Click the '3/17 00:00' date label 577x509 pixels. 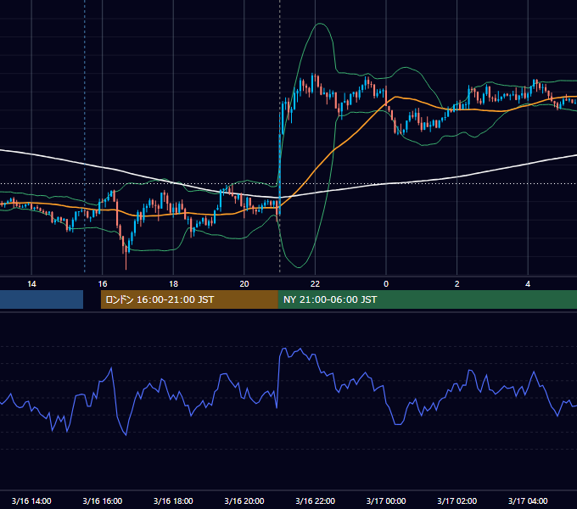[386, 501]
